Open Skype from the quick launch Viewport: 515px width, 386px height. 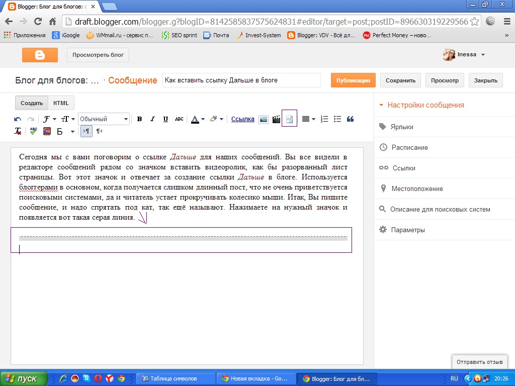click(87, 378)
